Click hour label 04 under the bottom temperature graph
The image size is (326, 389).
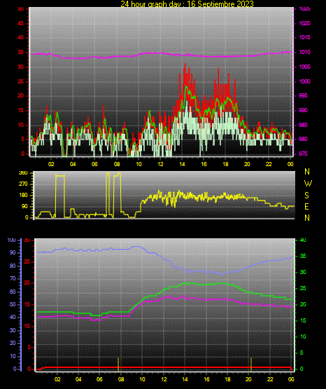coord(78,379)
